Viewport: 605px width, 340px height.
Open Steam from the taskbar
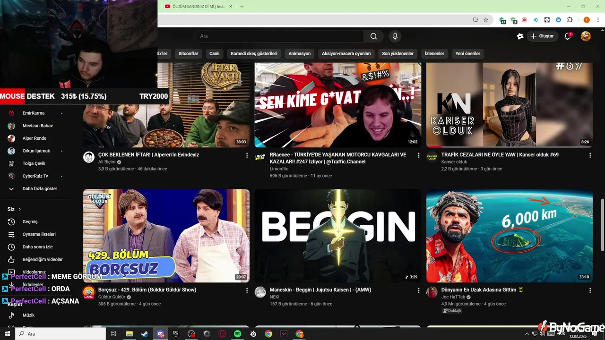pyautogui.click(x=144, y=334)
